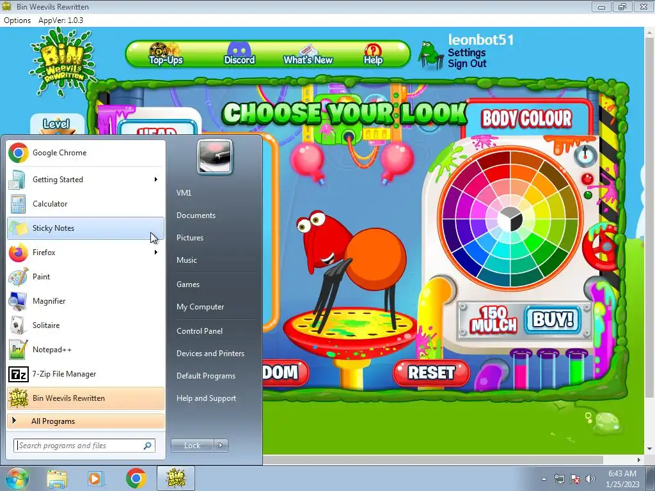Open Games from Start menu
Screen dimensions: 655x491
tap(188, 284)
